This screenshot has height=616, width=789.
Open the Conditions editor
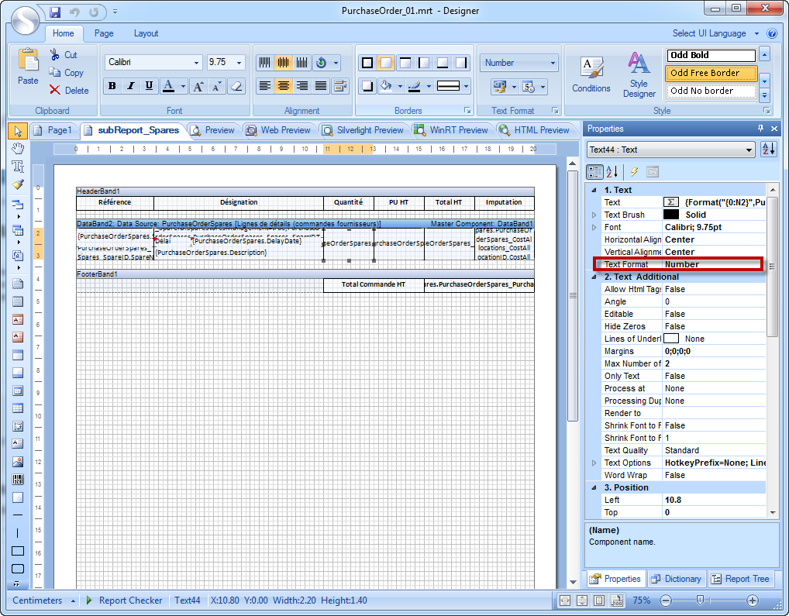click(591, 74)
